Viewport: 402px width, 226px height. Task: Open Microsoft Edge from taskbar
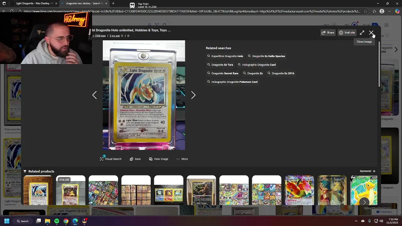tap(75, 221)
